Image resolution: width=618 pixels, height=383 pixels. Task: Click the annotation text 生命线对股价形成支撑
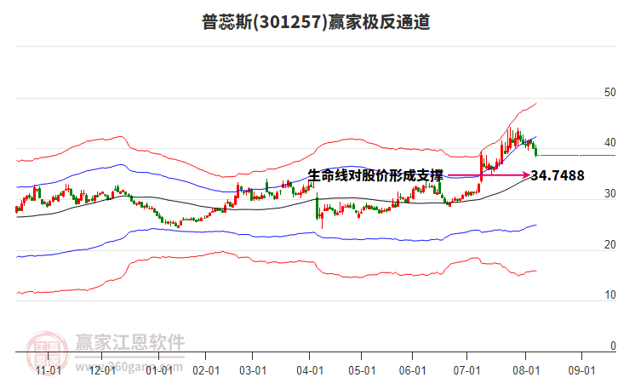coord(375,175)
